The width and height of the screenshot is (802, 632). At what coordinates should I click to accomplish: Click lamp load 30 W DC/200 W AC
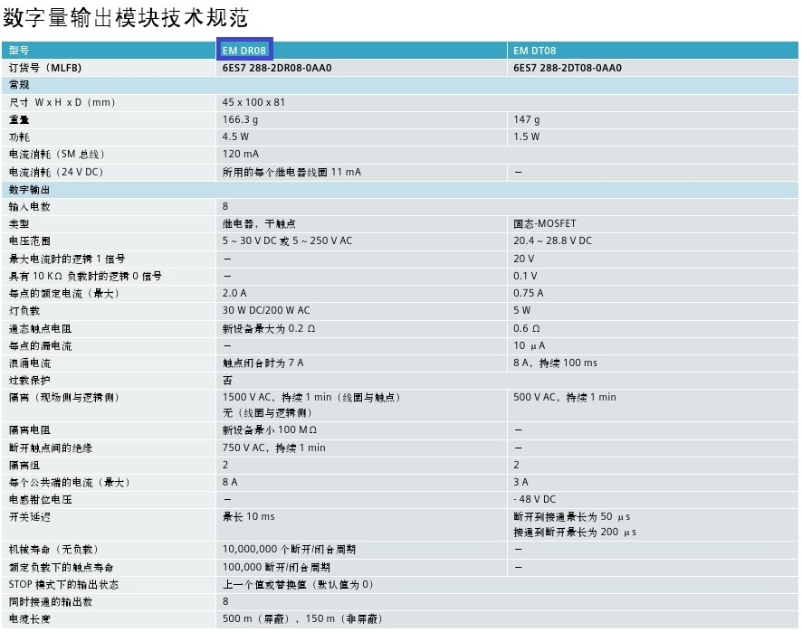pyautogui.click(x=266, y=310)
